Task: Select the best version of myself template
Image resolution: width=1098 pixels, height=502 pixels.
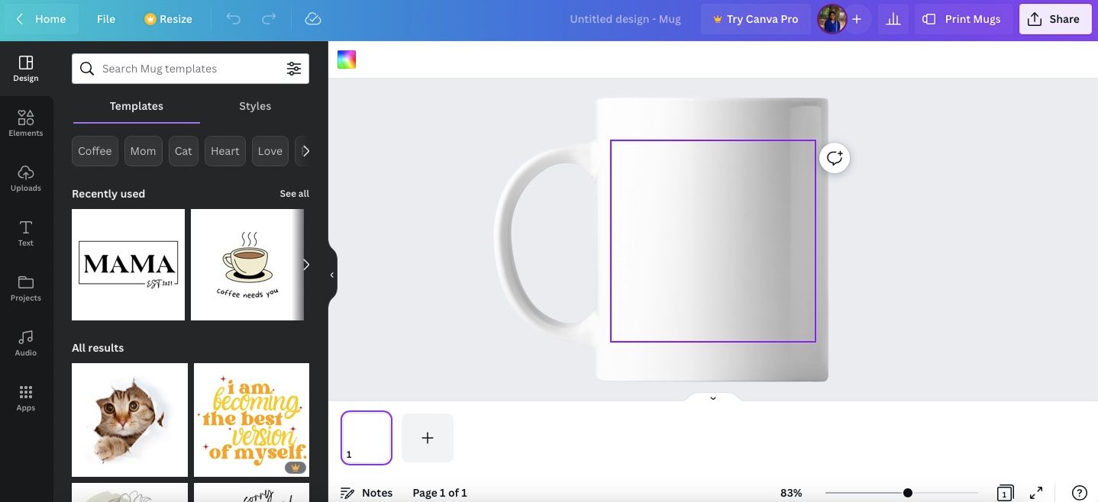Action: [251, 420]
